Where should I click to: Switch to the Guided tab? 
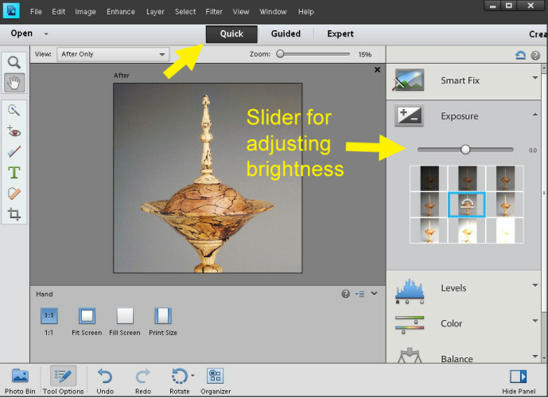point(286,33)
